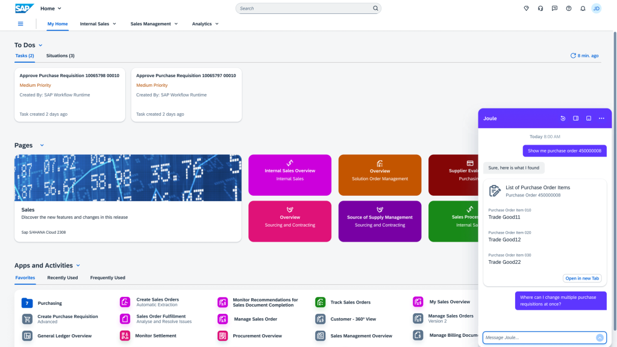
Task: Open the hamburger navigation menu
Action: tap(20, 24)
